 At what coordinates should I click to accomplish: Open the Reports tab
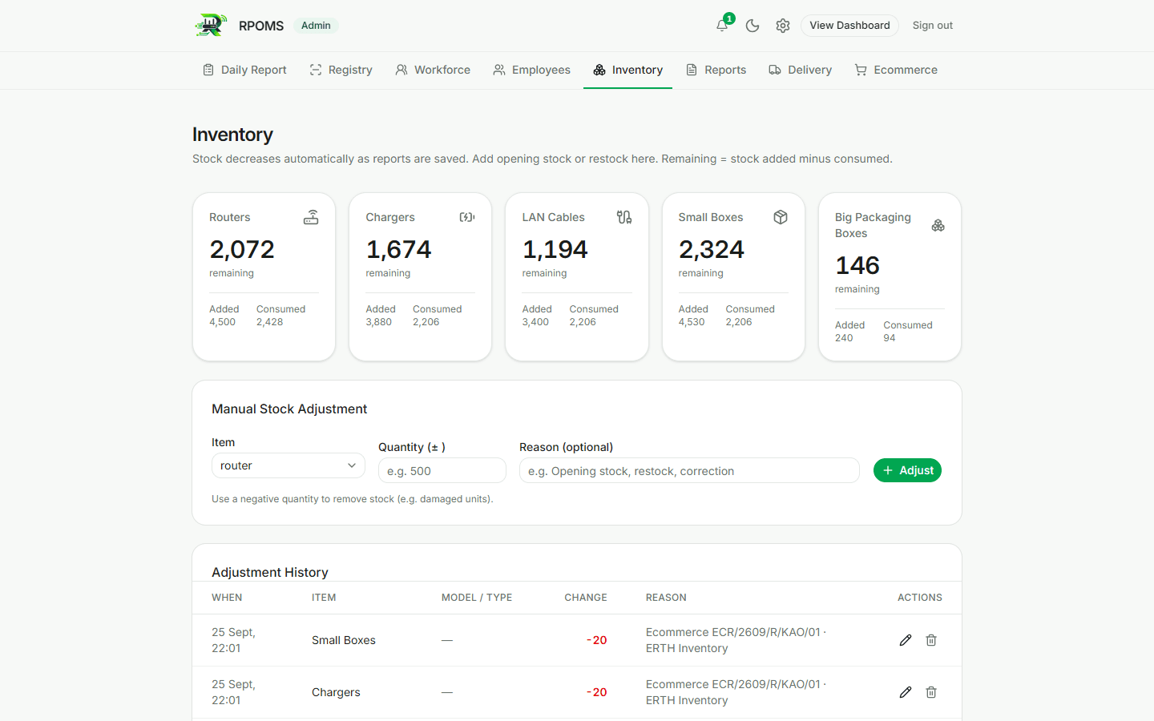[716, 70]
